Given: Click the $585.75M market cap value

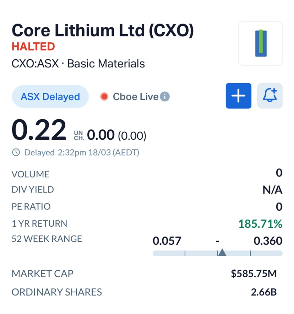Looking at the screenshot, I should 254,273.
